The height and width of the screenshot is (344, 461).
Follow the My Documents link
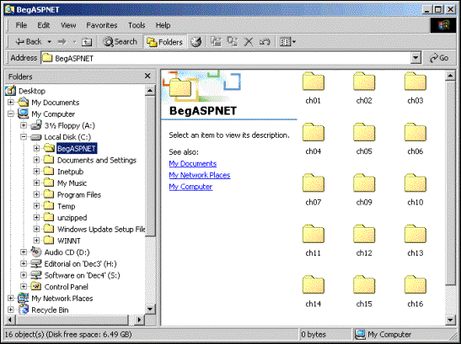coord(192,163)
